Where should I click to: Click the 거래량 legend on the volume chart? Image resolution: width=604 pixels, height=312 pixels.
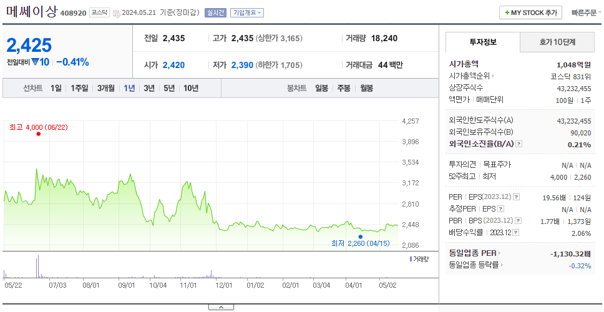tap(419, 259)
